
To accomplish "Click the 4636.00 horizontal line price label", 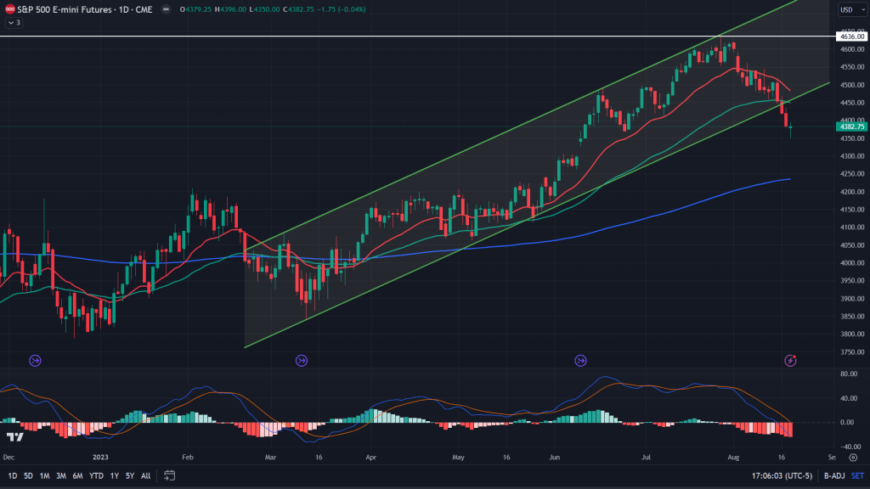I will click(x=850, y=37).
